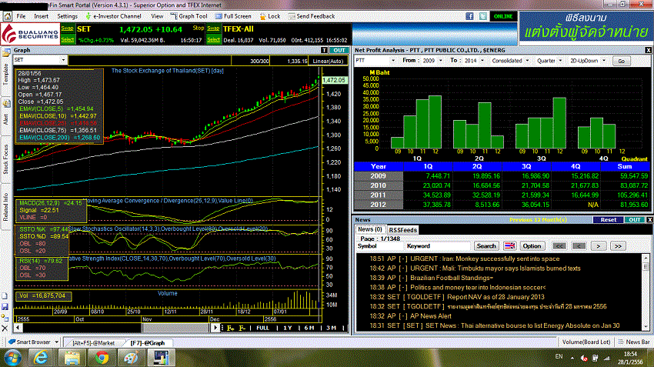Click the Smart Browser icon
The image size is (654, 367).
pos(12,342)
